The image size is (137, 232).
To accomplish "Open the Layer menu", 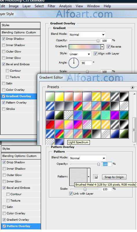I will pos(27,6).
